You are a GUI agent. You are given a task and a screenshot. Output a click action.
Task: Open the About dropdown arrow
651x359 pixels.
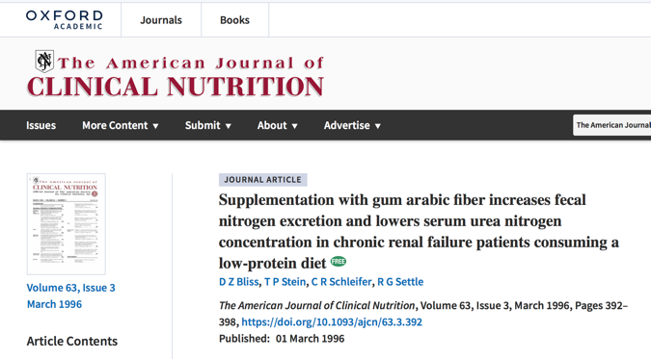[x=295, y=126]
